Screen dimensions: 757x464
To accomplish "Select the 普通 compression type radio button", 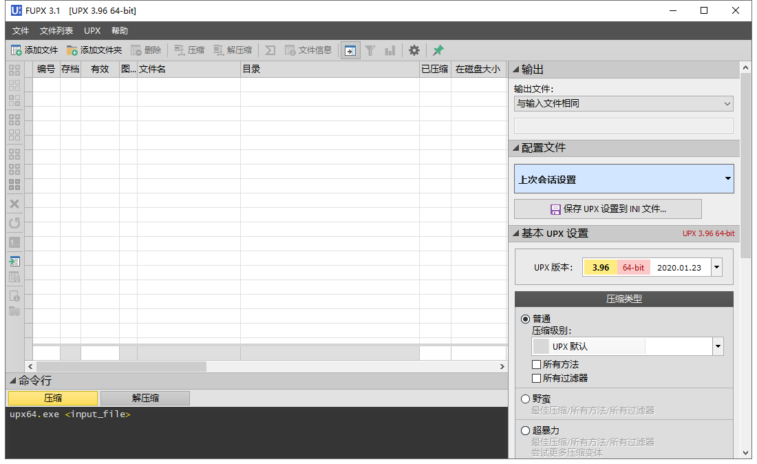I will (x=525, y=317).
